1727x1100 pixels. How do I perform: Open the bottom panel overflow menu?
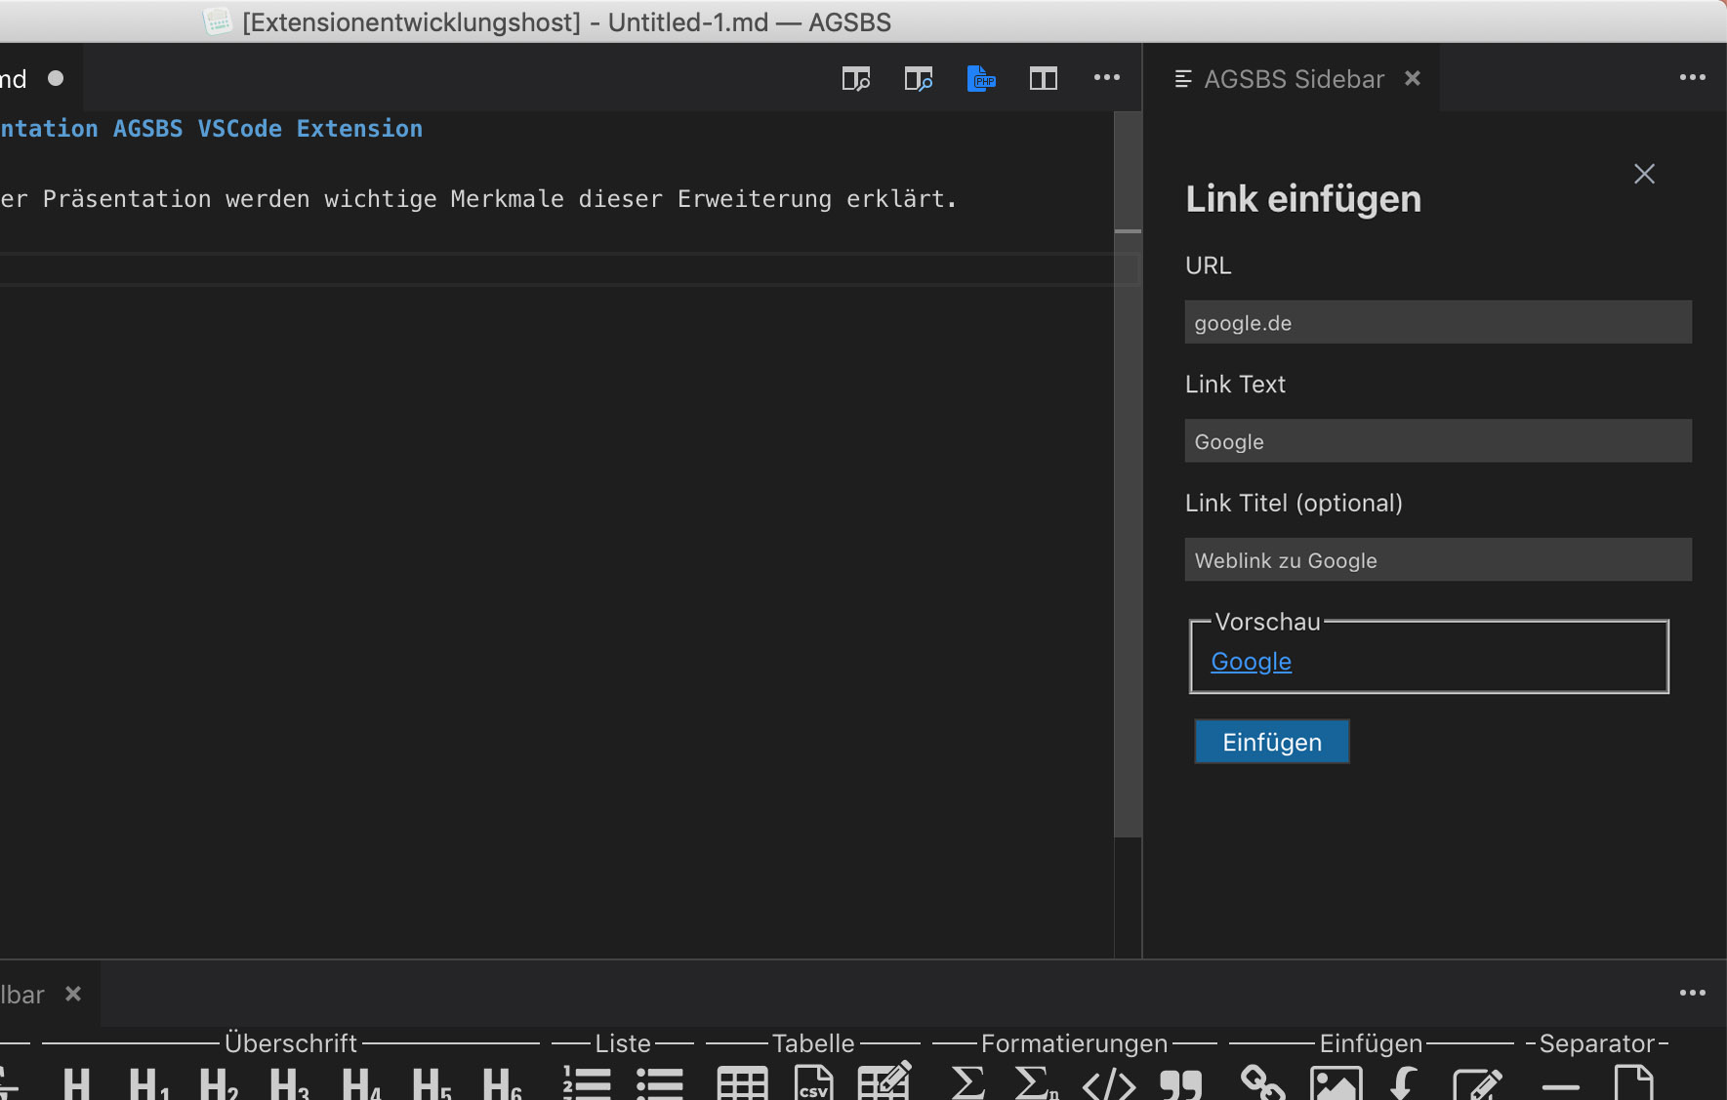[x=1692, y=993]
